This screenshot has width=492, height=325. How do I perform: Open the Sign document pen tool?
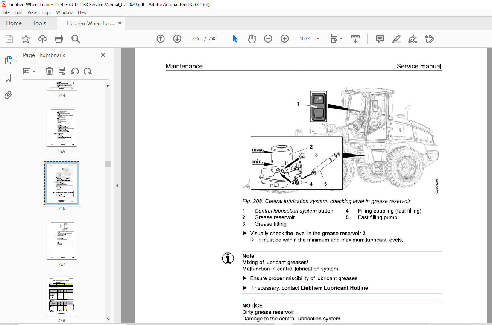pos(413,39)
